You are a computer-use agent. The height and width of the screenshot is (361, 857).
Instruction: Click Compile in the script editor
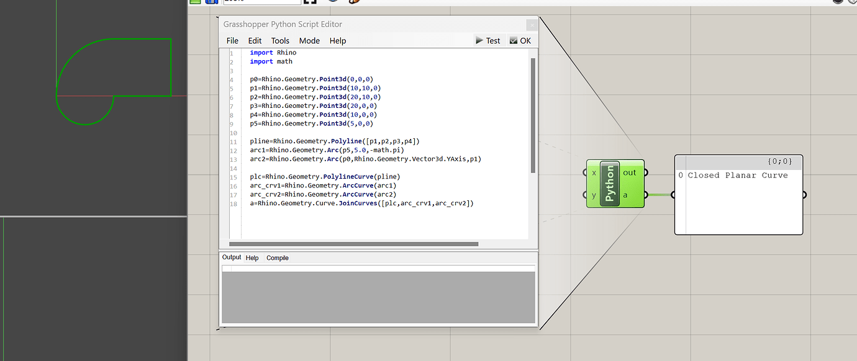click(x=278, y=257)
